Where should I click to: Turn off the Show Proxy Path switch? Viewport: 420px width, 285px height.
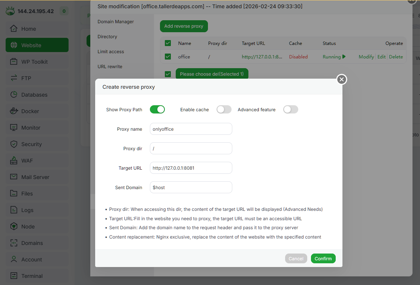click(157, 109)
